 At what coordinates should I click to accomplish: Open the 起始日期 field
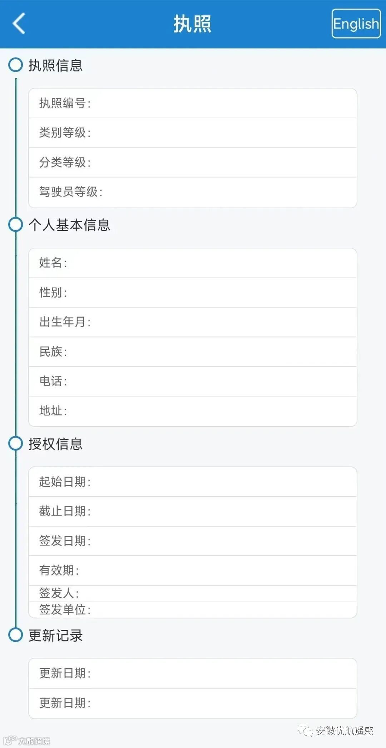tap(193, 482)
